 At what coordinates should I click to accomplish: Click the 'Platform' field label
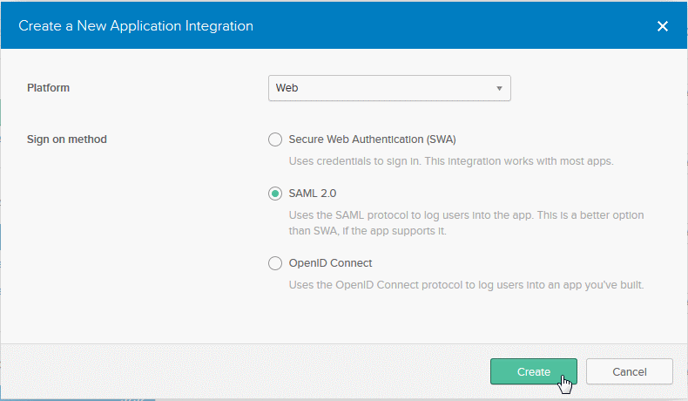[x=48, y=88]
